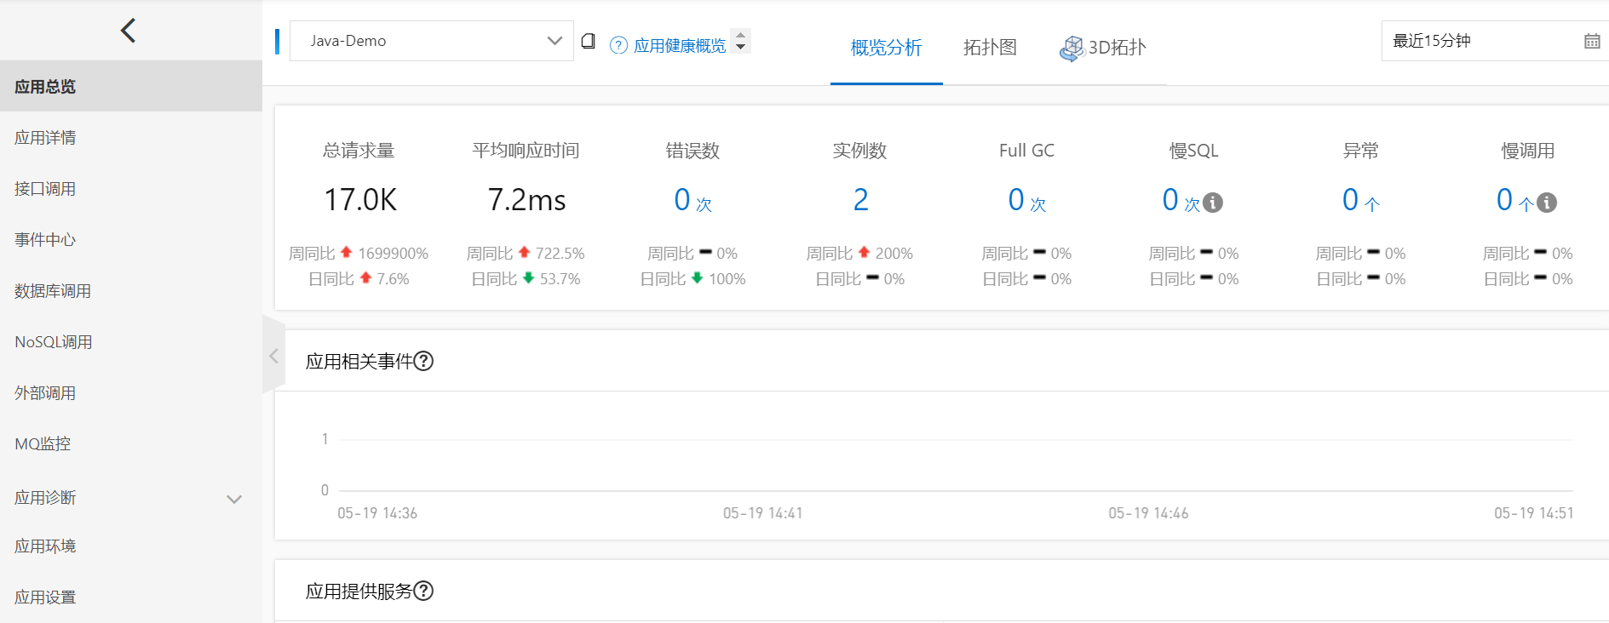Click the 05-19 14:51 axis label
Screen dimensions: 1609x623
(x=1534, y=513)
